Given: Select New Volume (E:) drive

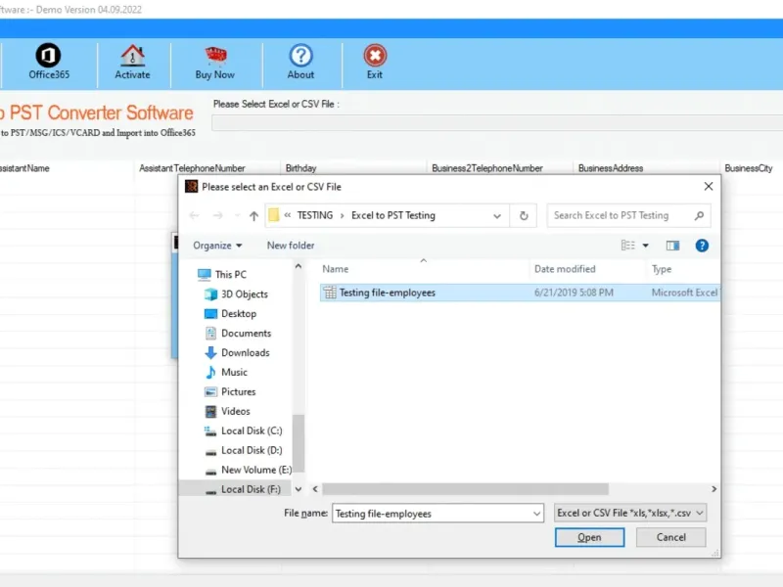Looking at the screenshot, I should [x=249, y=470].
